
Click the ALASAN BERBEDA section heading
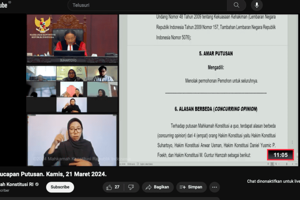click(216, 109)
